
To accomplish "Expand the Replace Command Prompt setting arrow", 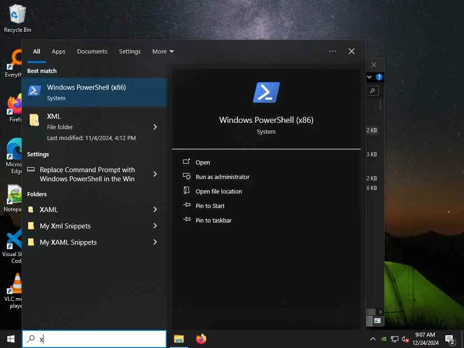I will pyautogui.click(x=155, y=174).
